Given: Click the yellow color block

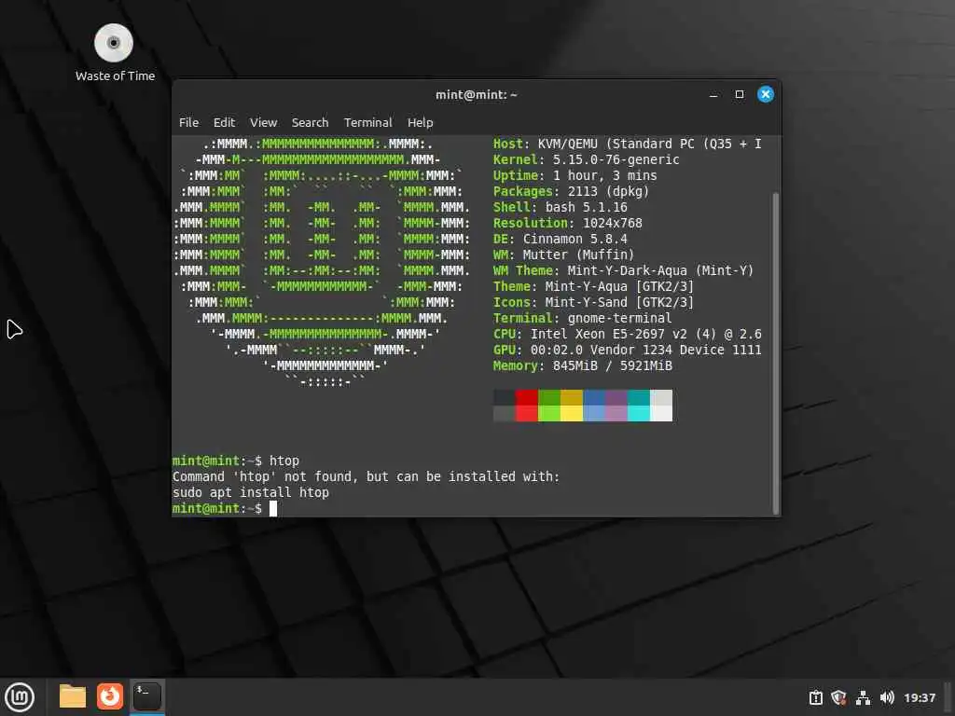Looking at the screenshot, I should pos(572,406).
